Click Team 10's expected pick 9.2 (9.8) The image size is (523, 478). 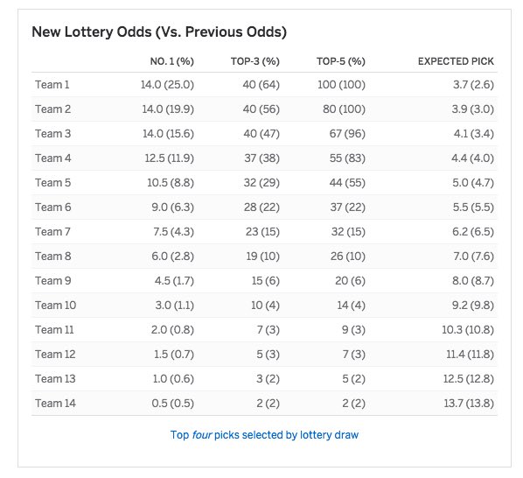pyautogui.click(x=472, y=305)
